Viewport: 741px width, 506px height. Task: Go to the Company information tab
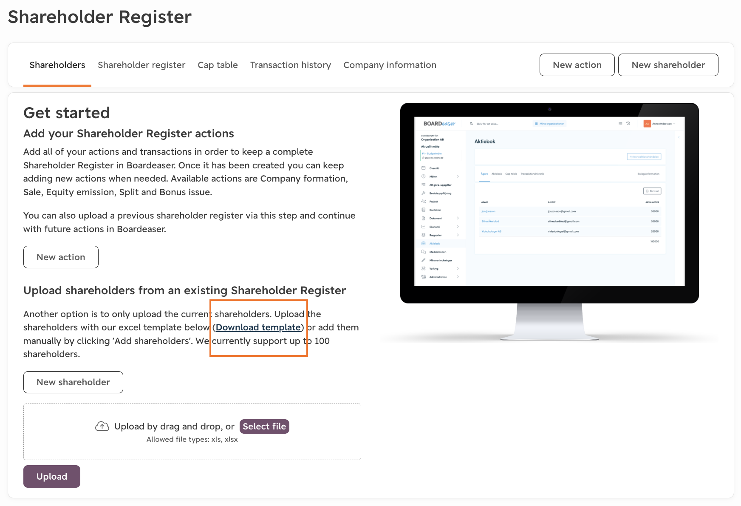pyautogui.click(x=390, y=65)
